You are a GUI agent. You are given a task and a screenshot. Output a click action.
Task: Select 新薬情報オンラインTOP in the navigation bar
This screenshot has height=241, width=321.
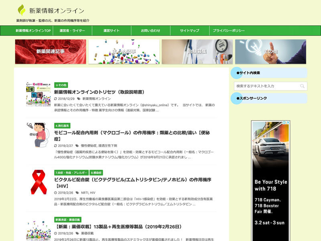33,31
